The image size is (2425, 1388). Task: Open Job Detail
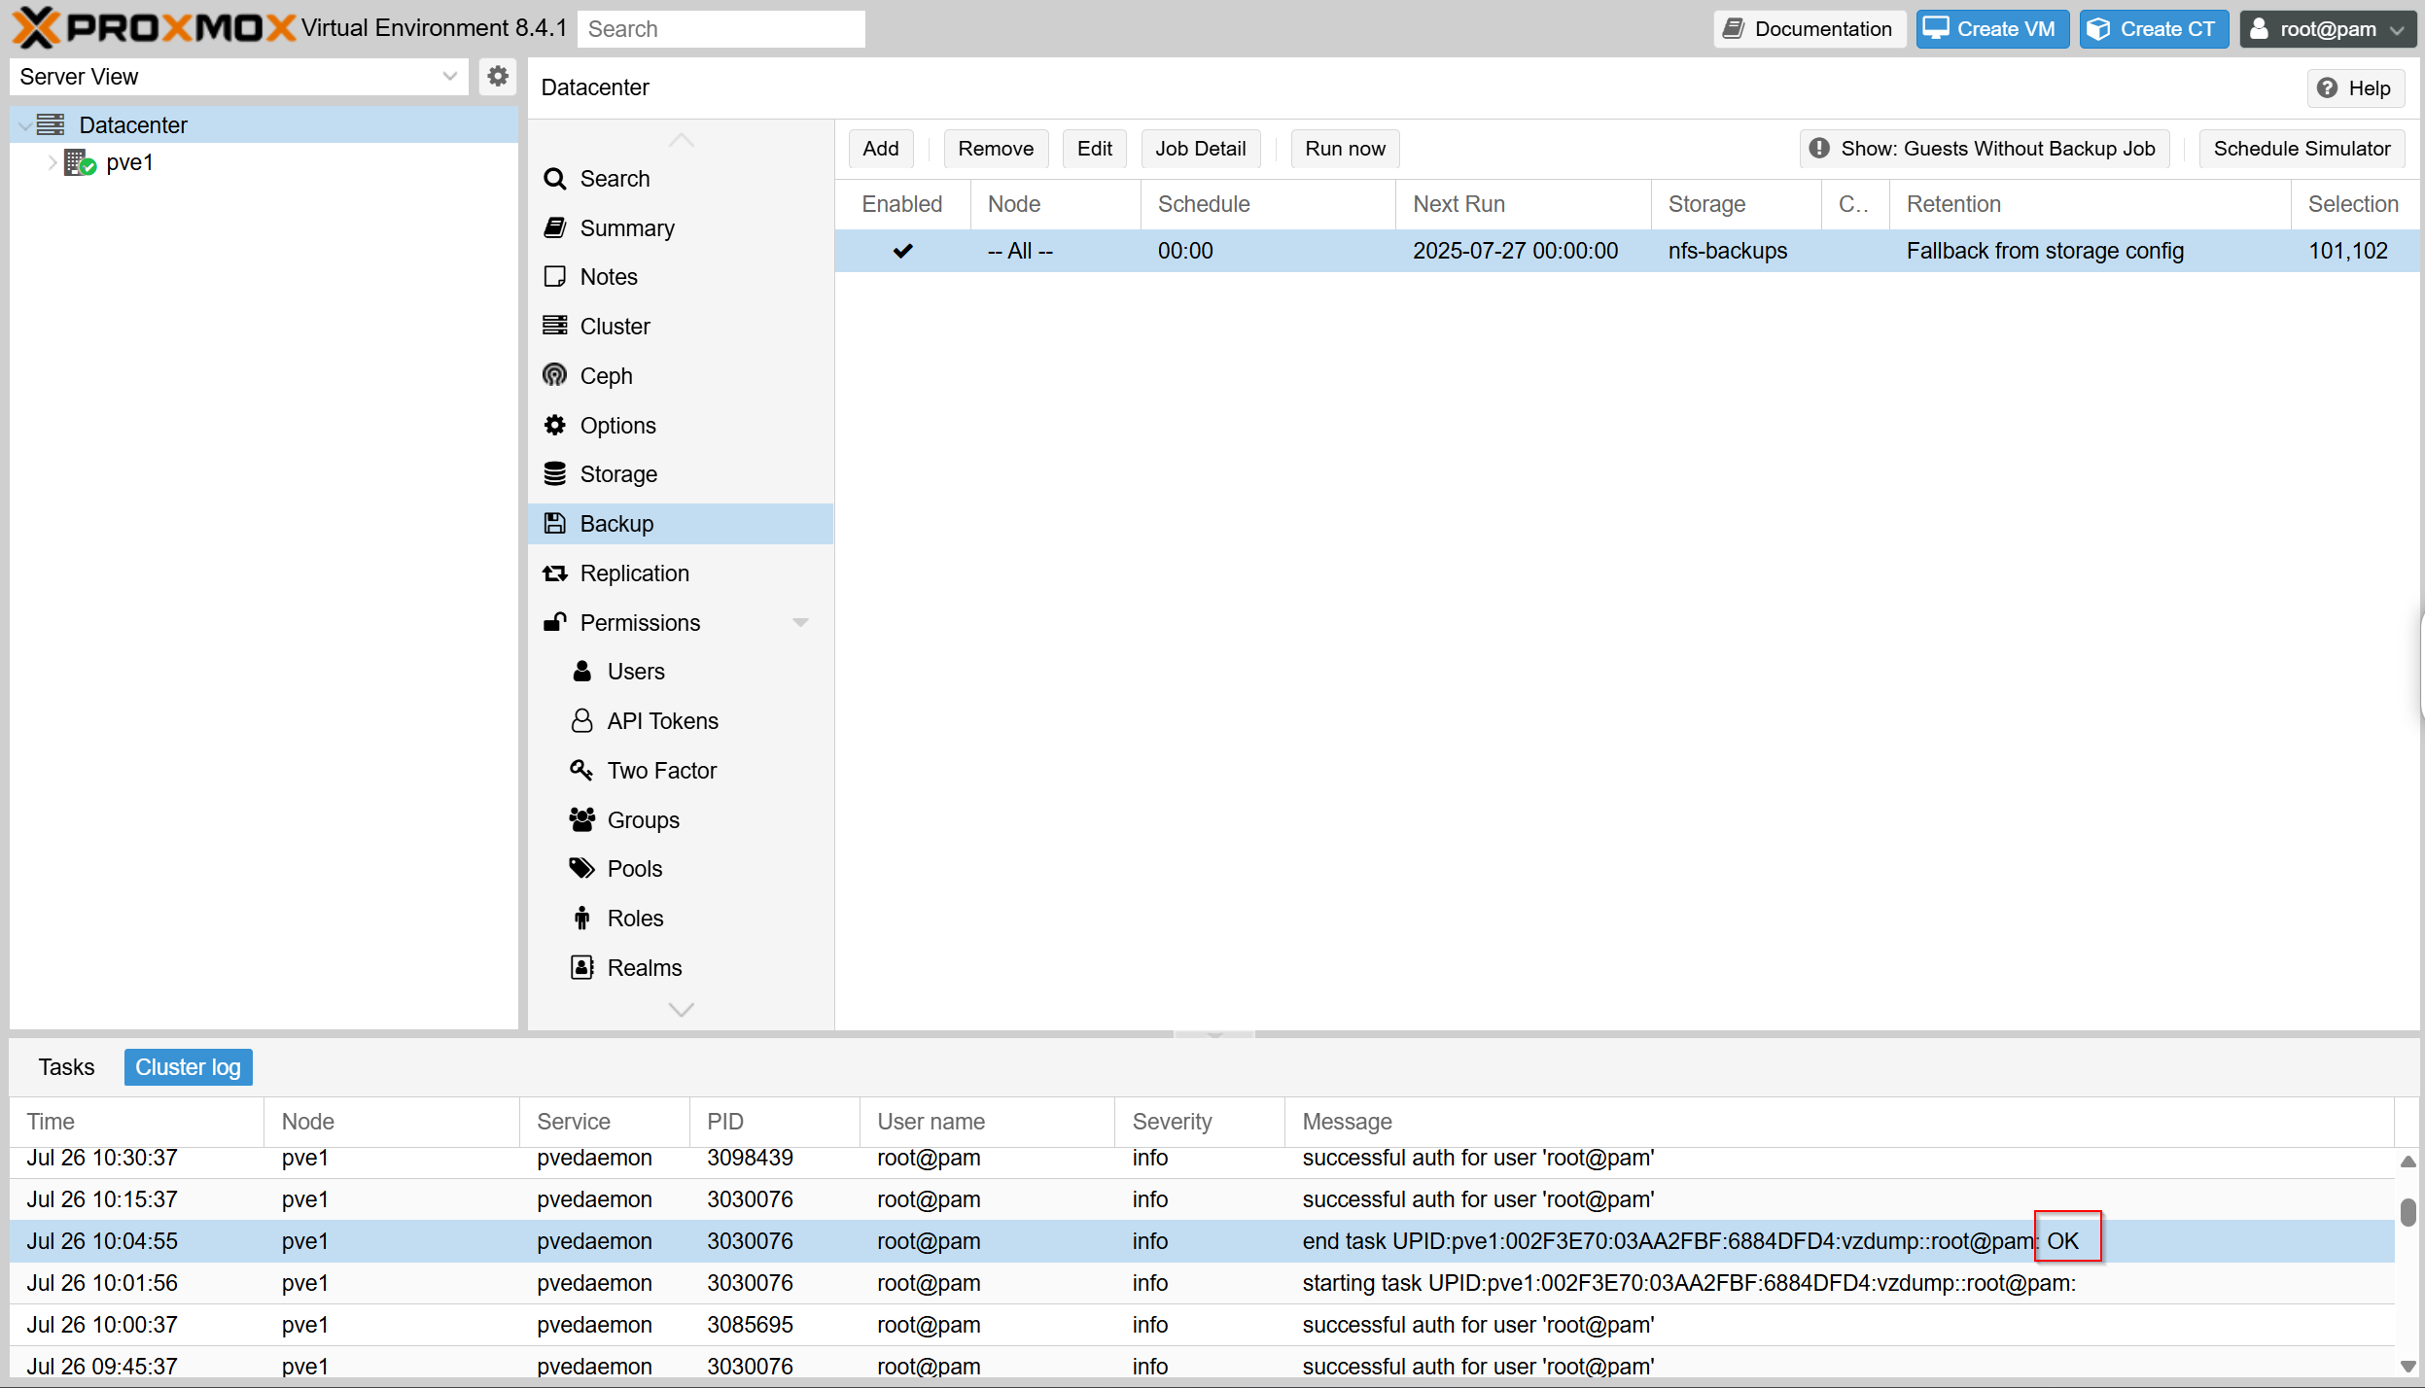click(x=1201, y=149)
